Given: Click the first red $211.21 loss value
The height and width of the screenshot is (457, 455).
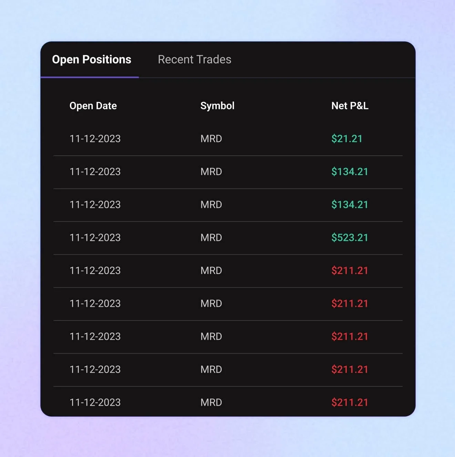Looking at the screenshot, I should coord(350,271).
